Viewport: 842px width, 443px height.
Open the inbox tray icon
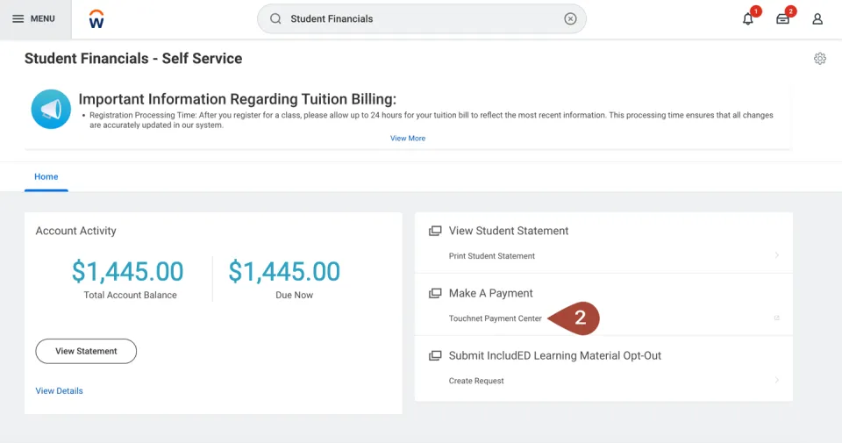tap(783, 19)
